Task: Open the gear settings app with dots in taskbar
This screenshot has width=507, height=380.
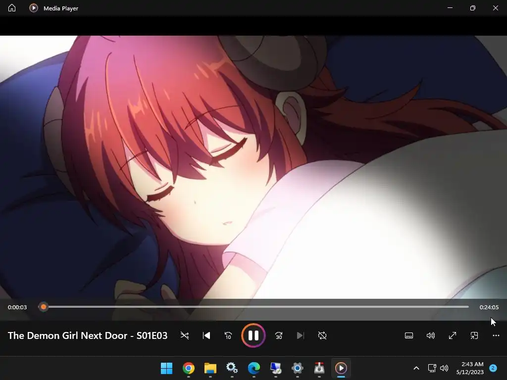Action: pyautogui.click(x=232, y=368)
